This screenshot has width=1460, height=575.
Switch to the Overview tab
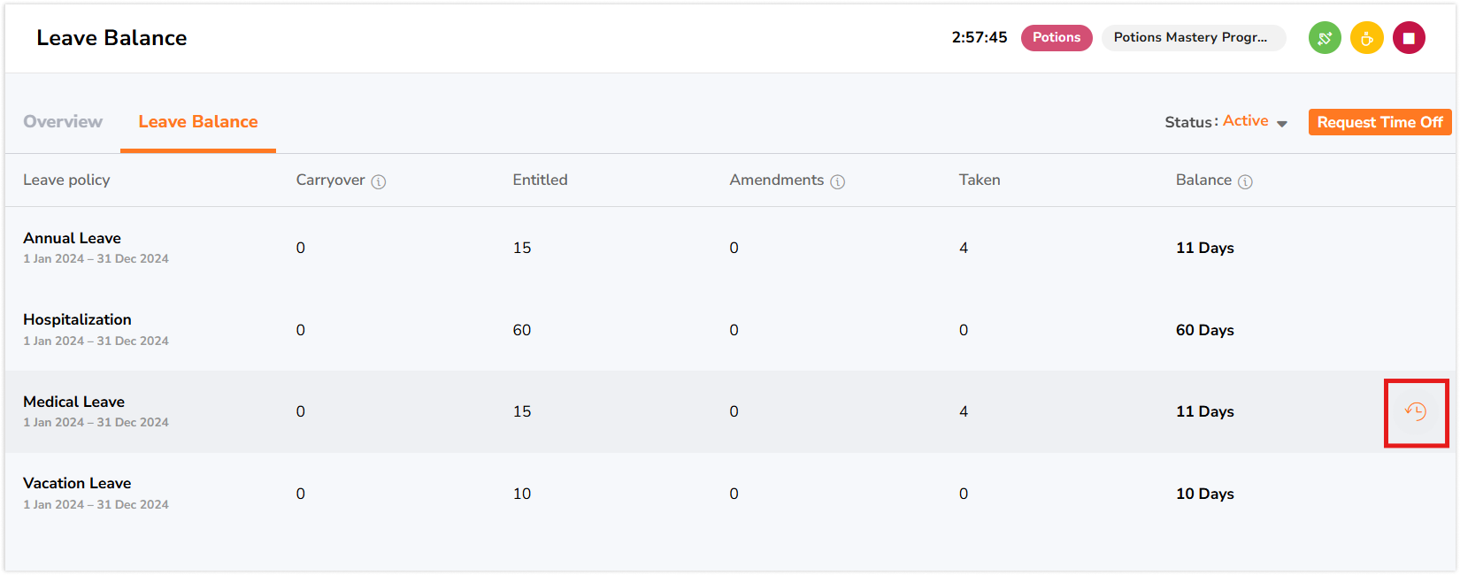tap(63, 122)
